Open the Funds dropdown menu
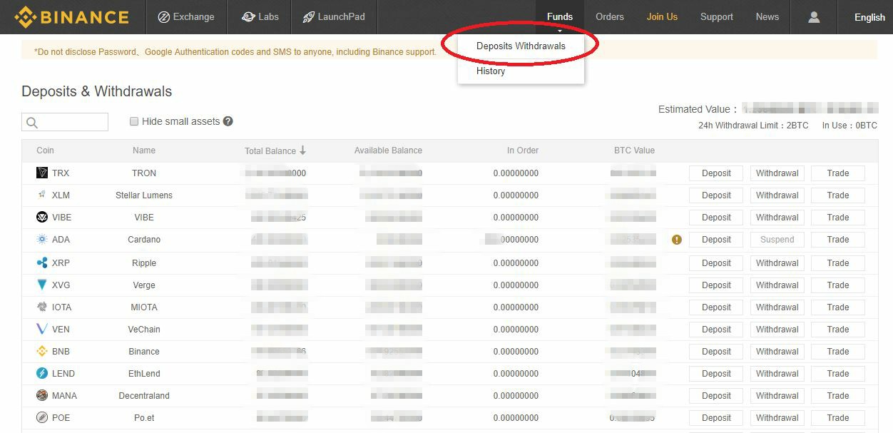This screenshot has height=433, width=893. tap(560, 17)
